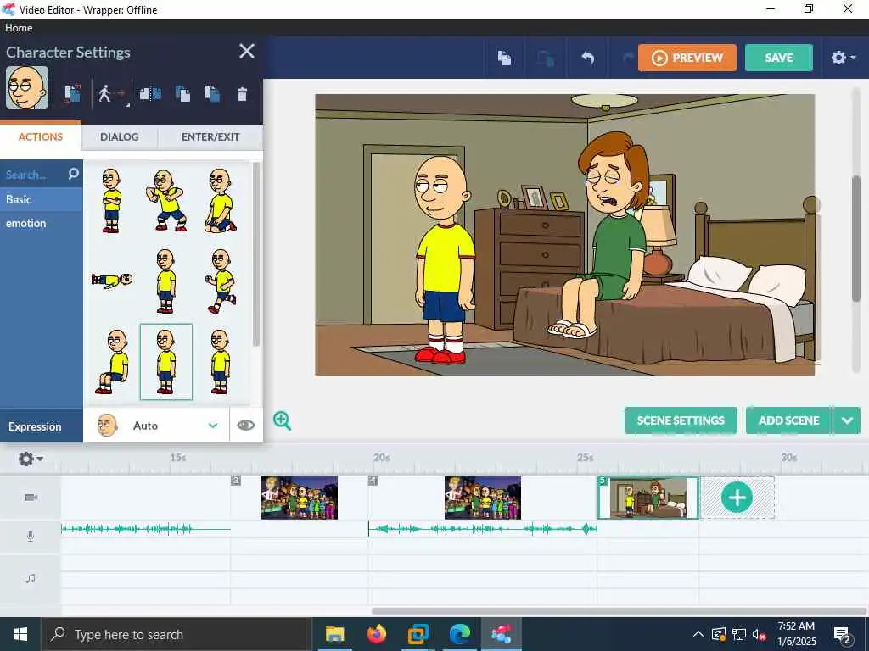
Task: Click the zoom magnifier icon below the stage
Action: 282,420
